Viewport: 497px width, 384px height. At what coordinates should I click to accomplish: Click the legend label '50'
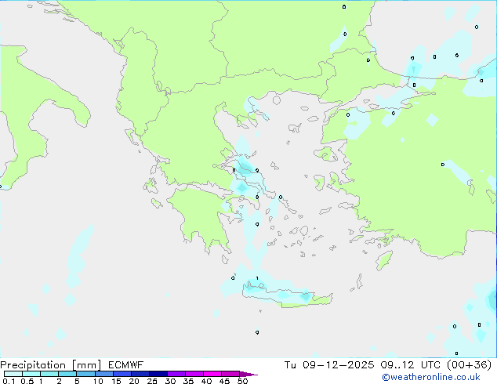(x=243, y=381)
